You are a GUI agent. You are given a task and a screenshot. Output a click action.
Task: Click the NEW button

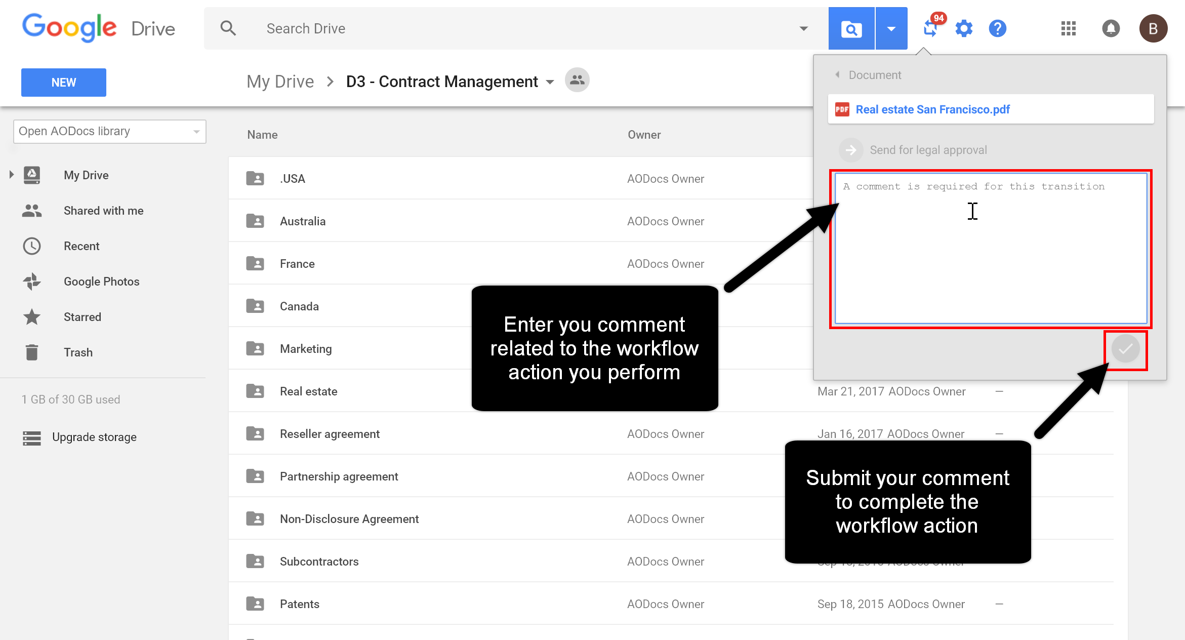pyautogui.click(x=64, y=83)
